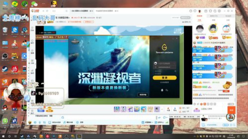
Task: Go back with the Huya back arrow
Action: pos(43,11)
